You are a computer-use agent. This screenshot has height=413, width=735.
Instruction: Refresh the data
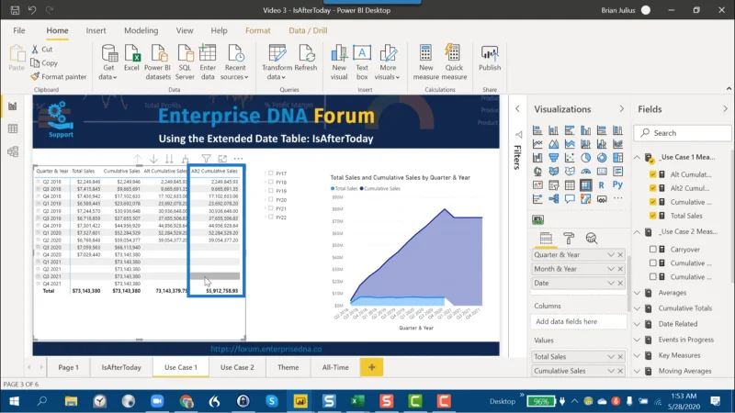coord(306,58)
